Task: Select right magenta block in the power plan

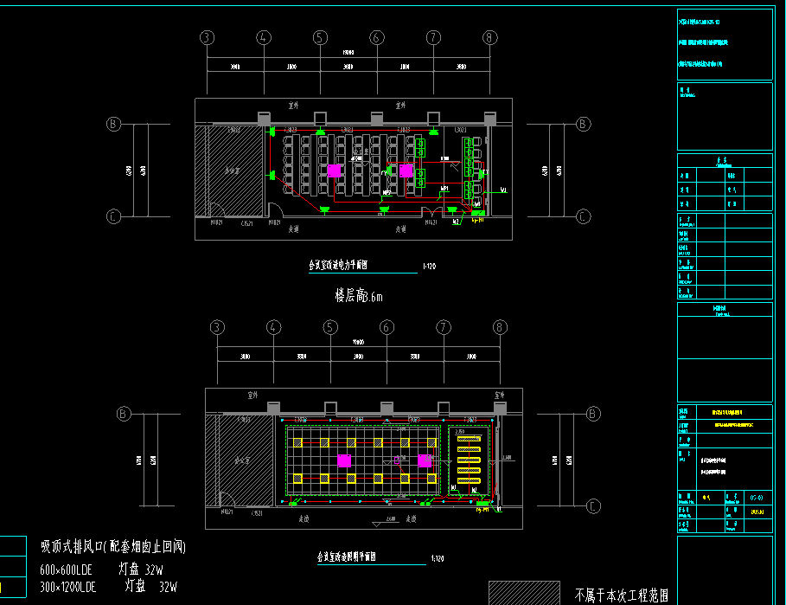Action: tap(406, 171)
